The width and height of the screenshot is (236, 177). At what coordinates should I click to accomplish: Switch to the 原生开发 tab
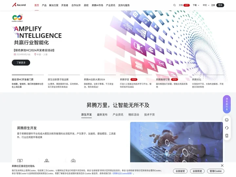coord(87,115)
